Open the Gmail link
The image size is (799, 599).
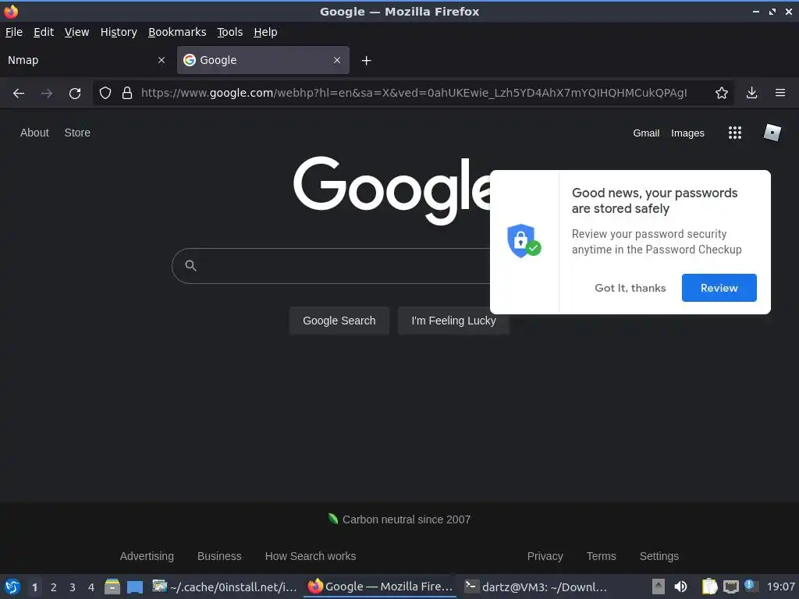646,133
